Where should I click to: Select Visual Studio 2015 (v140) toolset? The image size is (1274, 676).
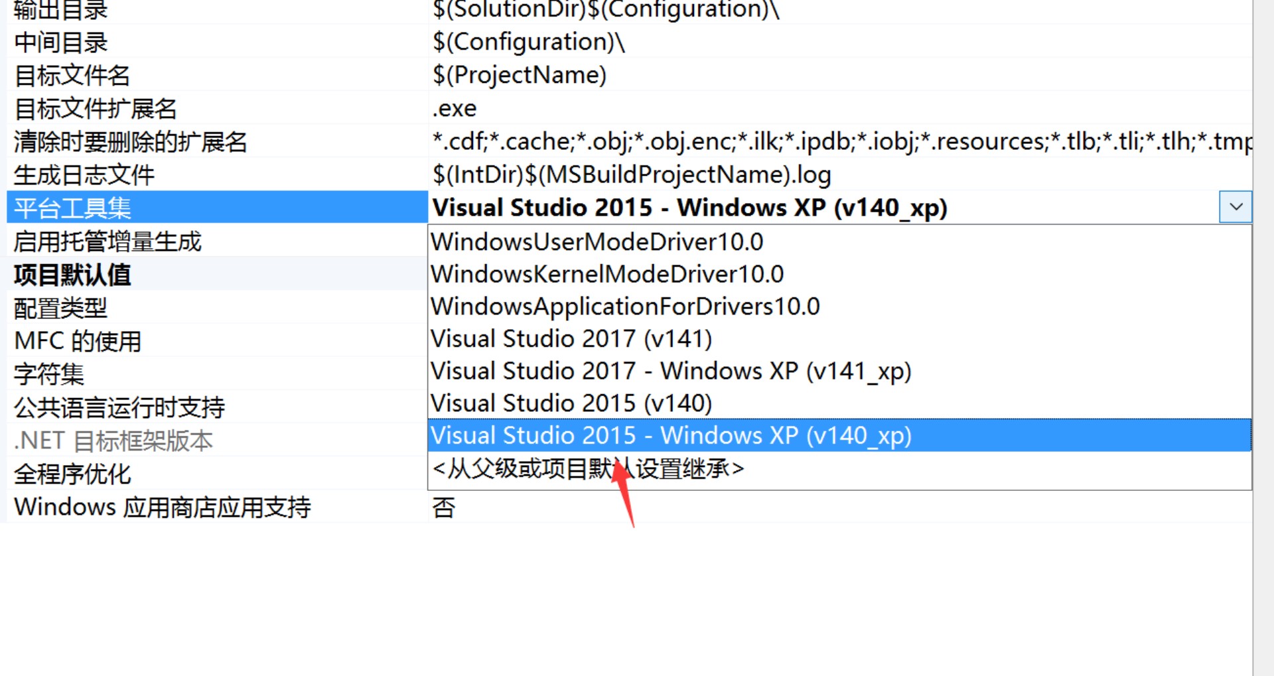[571, 403]
